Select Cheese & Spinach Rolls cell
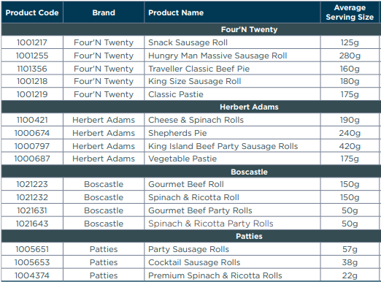 232,120
